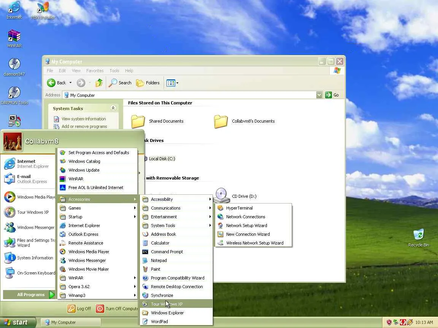Launch Wireless Network Setup Wizard
This screenshot has height=328, width=438.
[x=253, y=243]
